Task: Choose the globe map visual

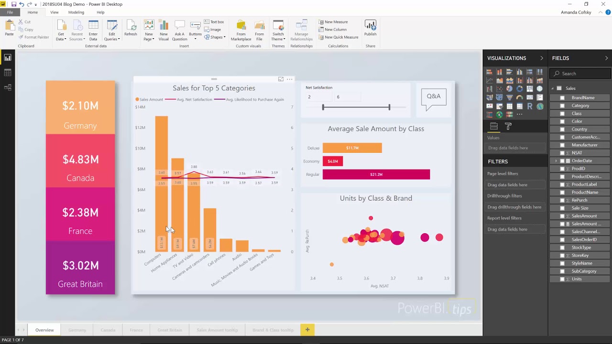Action: [540, 89]
